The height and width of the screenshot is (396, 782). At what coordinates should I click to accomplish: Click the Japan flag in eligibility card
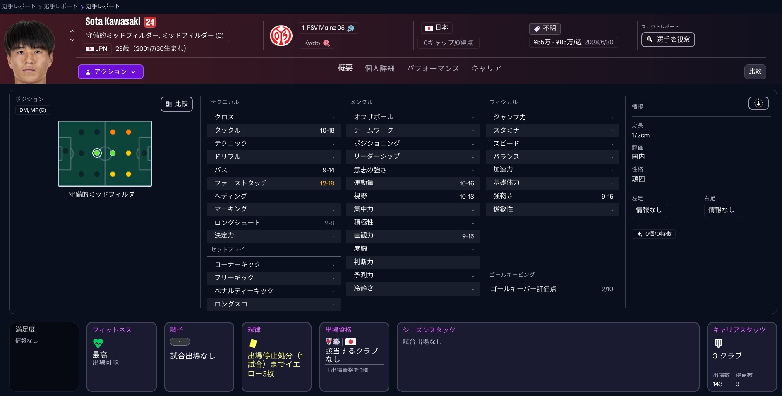pyautogui.click(x=350, y=341)
